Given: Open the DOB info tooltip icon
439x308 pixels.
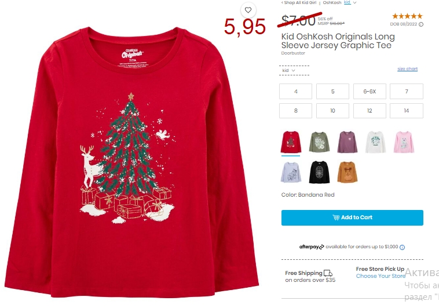Looking at the screenshot, I should tap(421, 24).
